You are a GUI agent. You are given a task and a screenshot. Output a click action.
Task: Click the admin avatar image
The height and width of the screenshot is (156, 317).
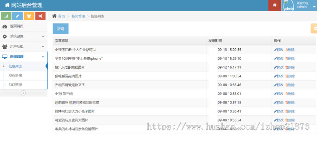coord(288,6)
